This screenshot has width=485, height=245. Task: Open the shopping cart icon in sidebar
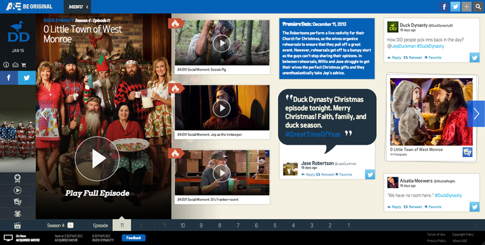click(x=23, y=65)
